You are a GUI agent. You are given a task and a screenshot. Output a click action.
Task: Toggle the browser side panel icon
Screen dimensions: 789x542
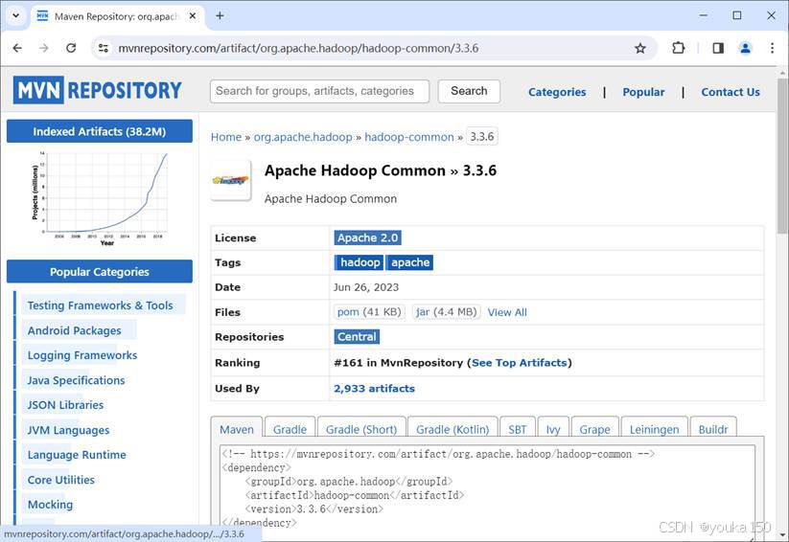718,48
